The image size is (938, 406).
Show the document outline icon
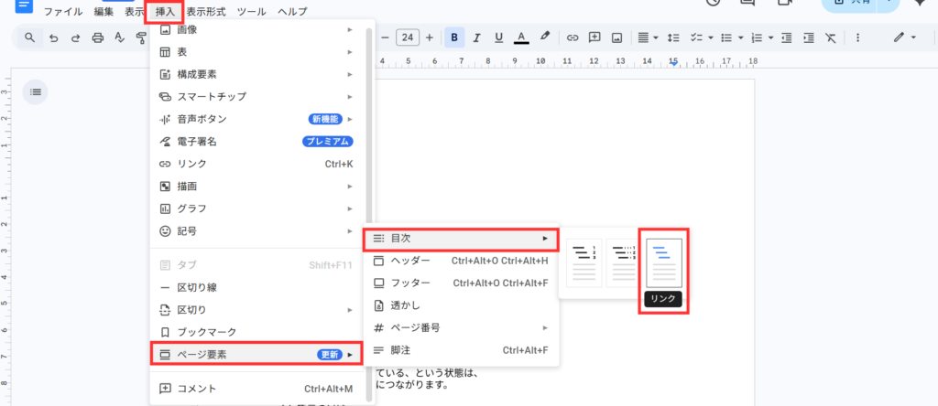coord(35,91)
